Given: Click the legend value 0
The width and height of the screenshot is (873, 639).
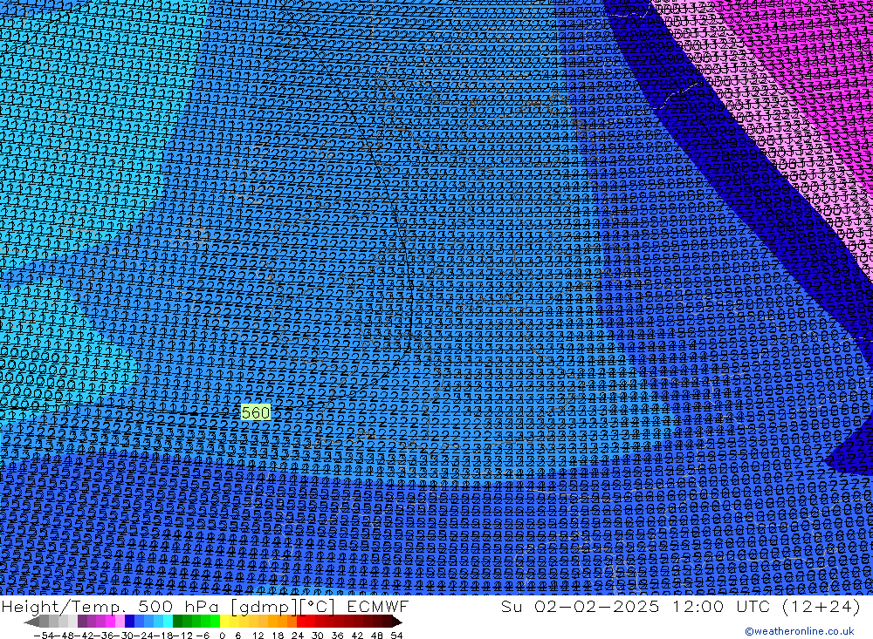Looking at the screenshot, I should (x=222, y=636).
